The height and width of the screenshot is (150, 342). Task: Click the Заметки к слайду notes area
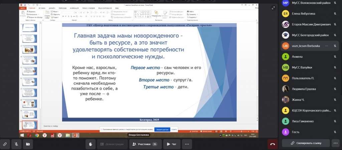pos(51,126)
